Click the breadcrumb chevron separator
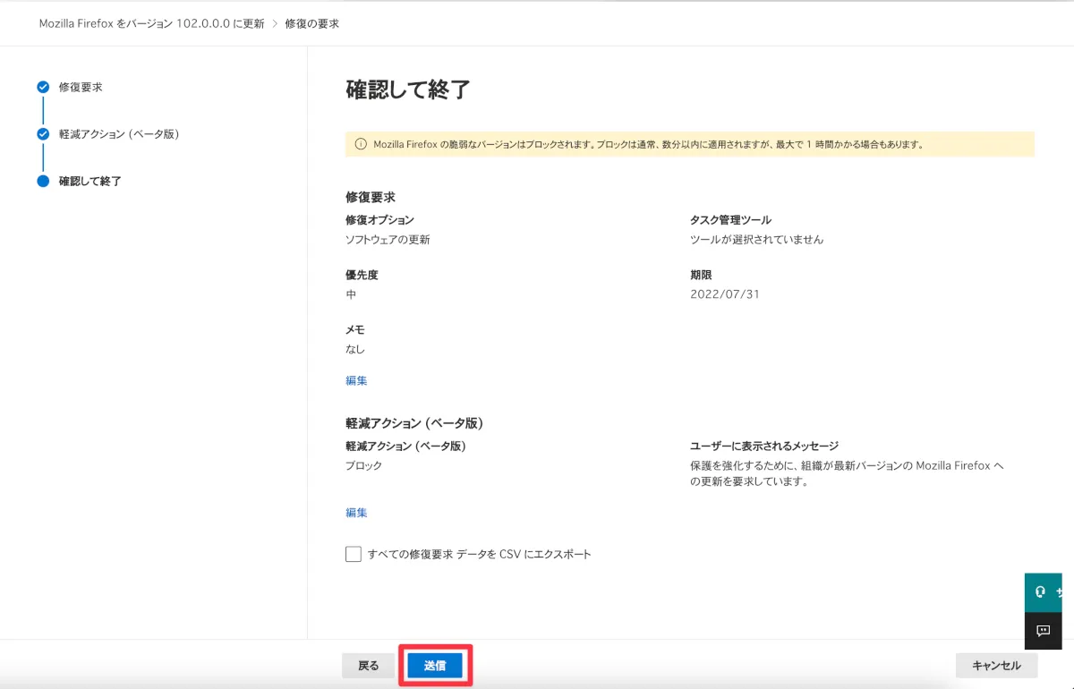The image size is (1074, 689). coord(275,23)
